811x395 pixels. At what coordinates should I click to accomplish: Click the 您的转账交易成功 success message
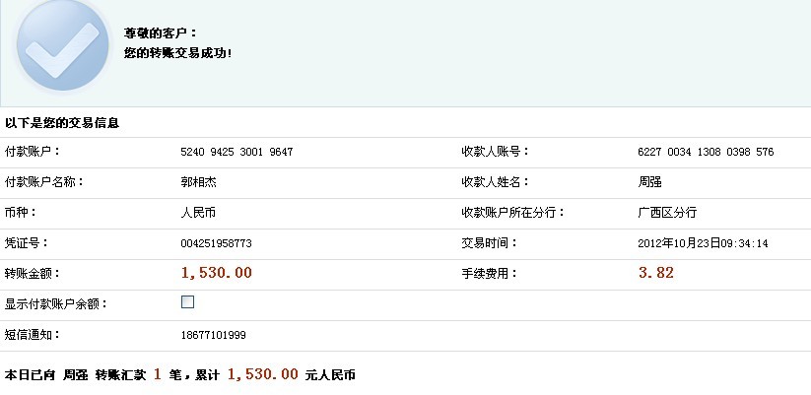pos(177,52)
